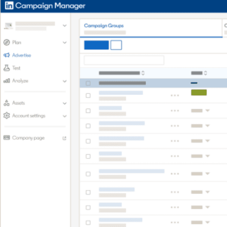Click the green status badge in first row
The height and width of the screenshot is (227, 227).
click(x=199, y=93)
